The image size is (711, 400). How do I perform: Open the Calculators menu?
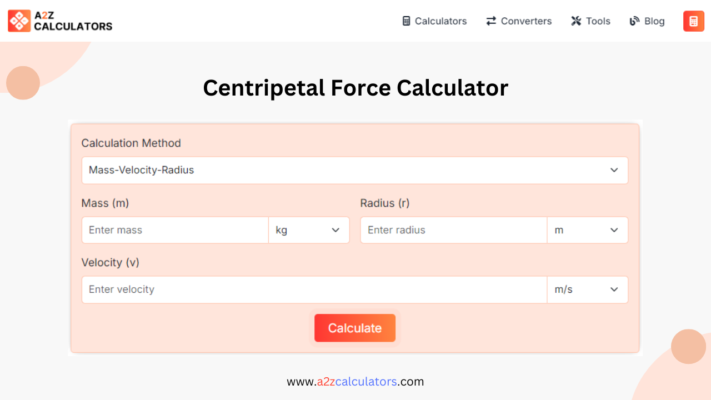440,21
